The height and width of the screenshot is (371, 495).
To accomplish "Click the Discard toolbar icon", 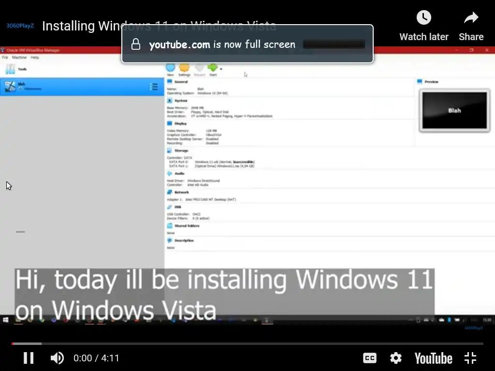I will (200, 70).
